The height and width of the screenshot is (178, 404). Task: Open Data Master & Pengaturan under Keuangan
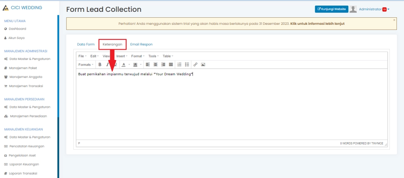point(30,137)
